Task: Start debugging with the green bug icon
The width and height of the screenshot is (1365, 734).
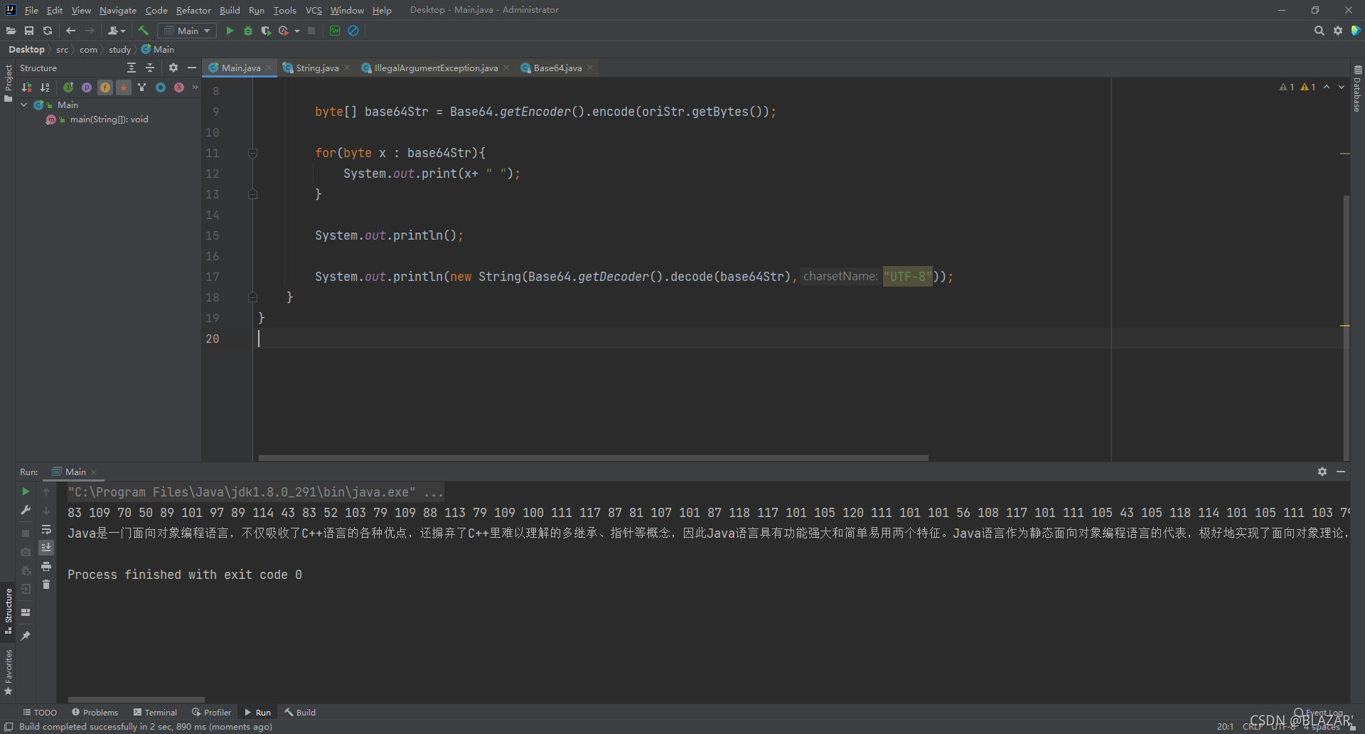Action: point(248,31)
